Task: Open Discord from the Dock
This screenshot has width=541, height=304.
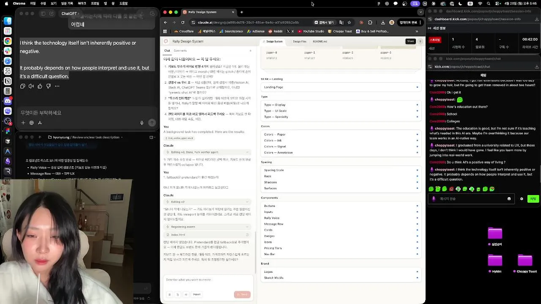Action: tap(8, 101)
